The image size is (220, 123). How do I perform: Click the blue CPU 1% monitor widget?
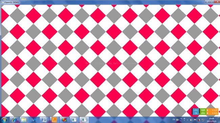pos(196,112)
